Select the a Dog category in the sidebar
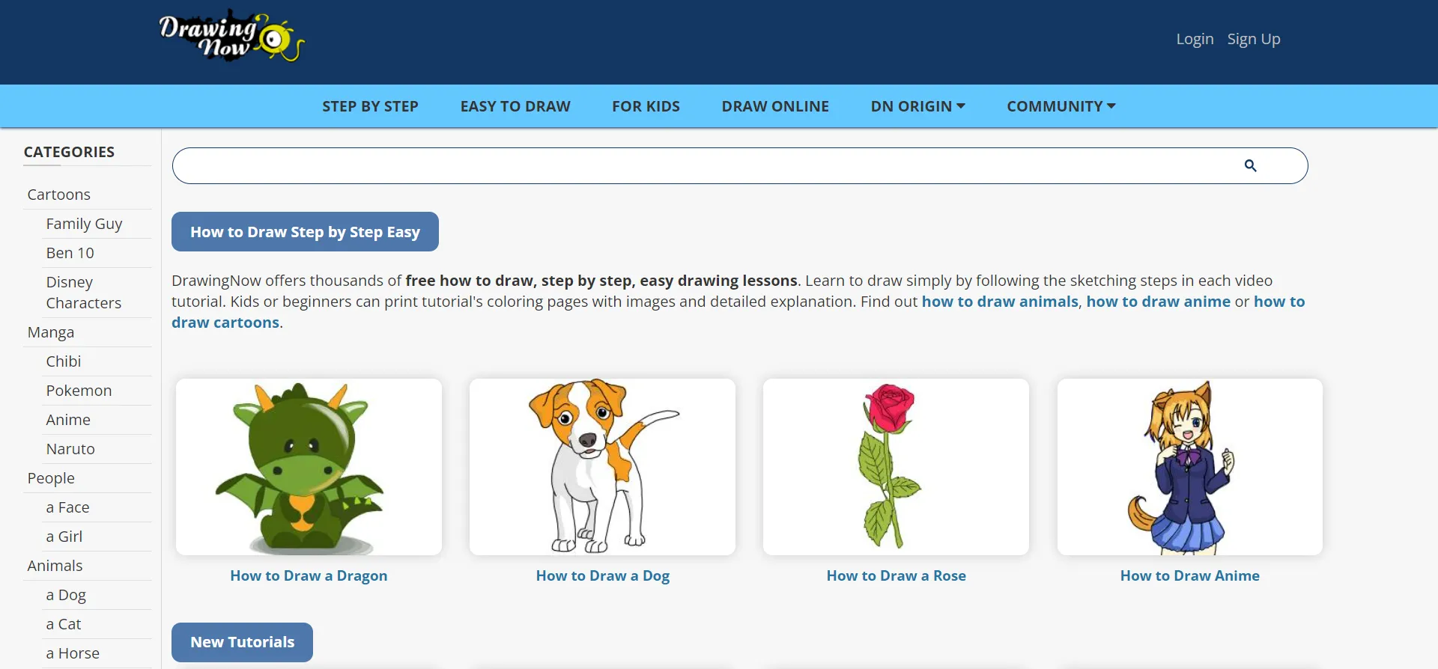1438x669 pixels. (66, 595)
